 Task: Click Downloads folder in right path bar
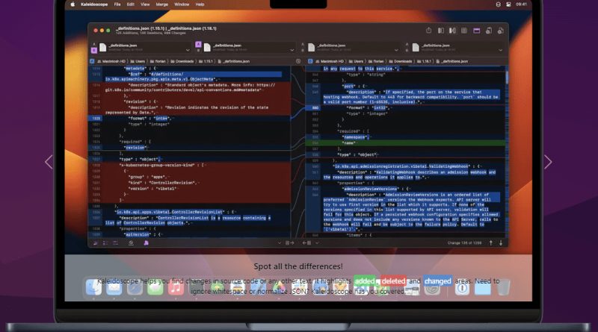[401, 61]
